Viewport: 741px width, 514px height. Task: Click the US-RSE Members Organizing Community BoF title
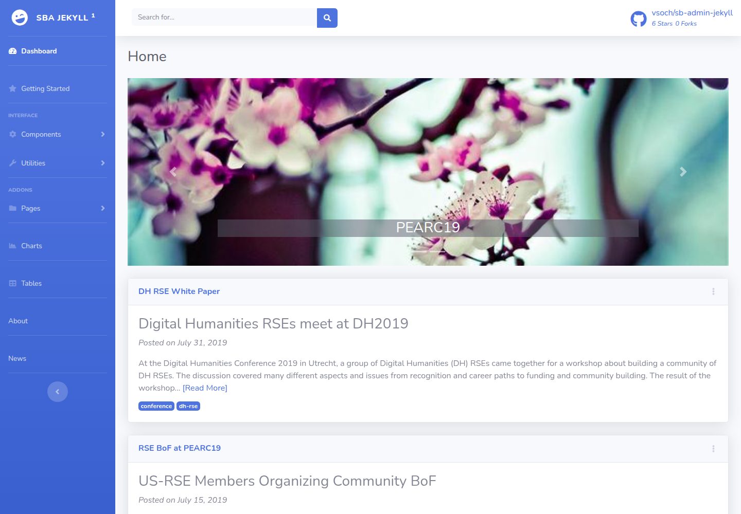click(287, 481)
